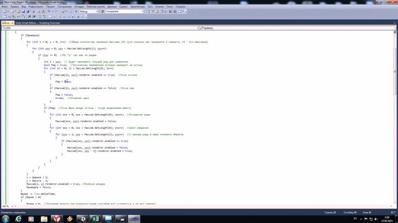Click the Copy toolbar icon
Image resolution: width=398 pixels, height=223 pixels.
point(38,11)
